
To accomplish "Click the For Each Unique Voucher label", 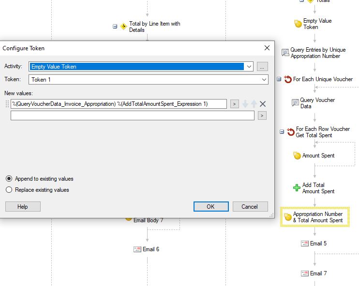I will (323, 79).
